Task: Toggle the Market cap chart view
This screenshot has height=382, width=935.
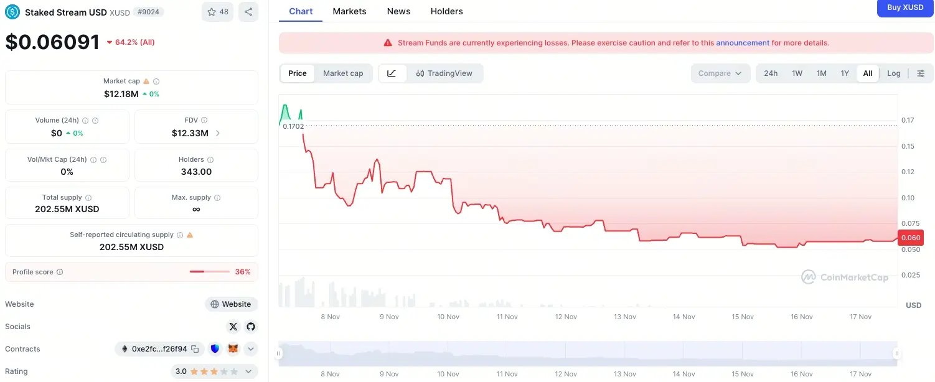Action: point(343,73)
